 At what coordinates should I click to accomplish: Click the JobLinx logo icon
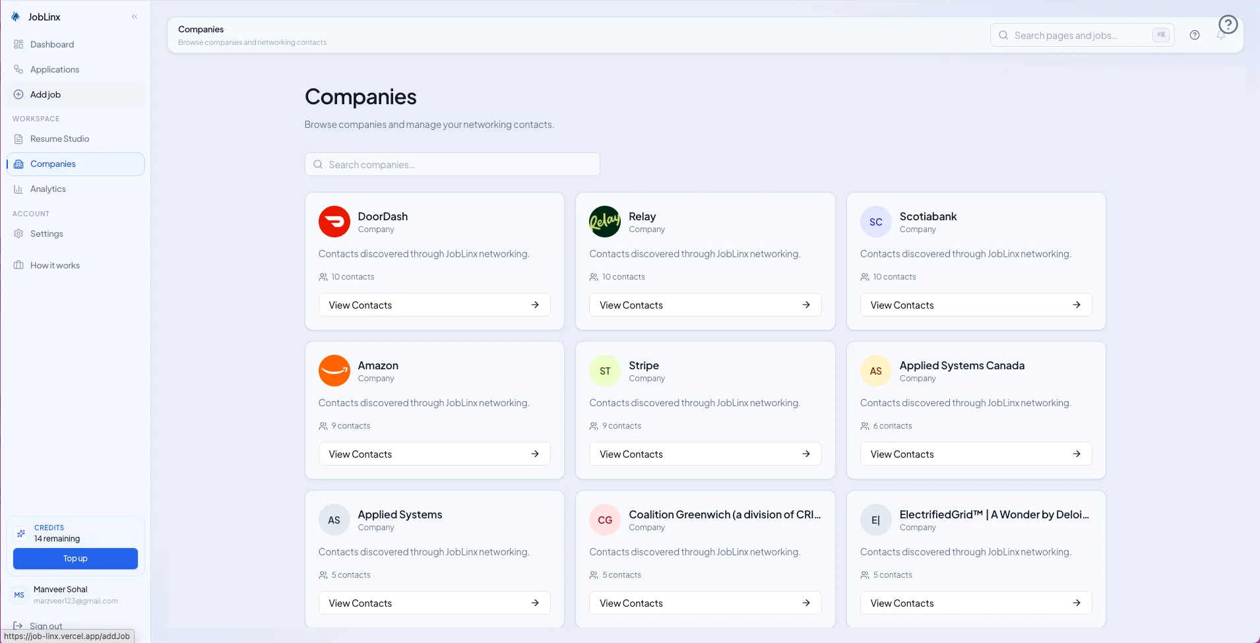pos(16,16)
